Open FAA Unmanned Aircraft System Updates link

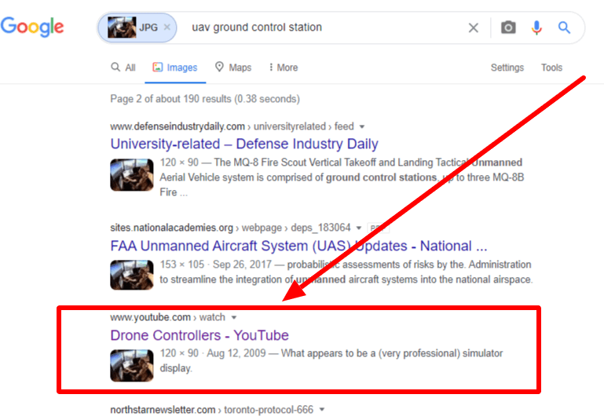pos(298,246)
